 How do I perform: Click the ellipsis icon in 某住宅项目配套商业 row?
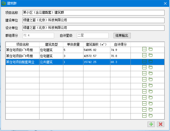[x=144, y=61]
